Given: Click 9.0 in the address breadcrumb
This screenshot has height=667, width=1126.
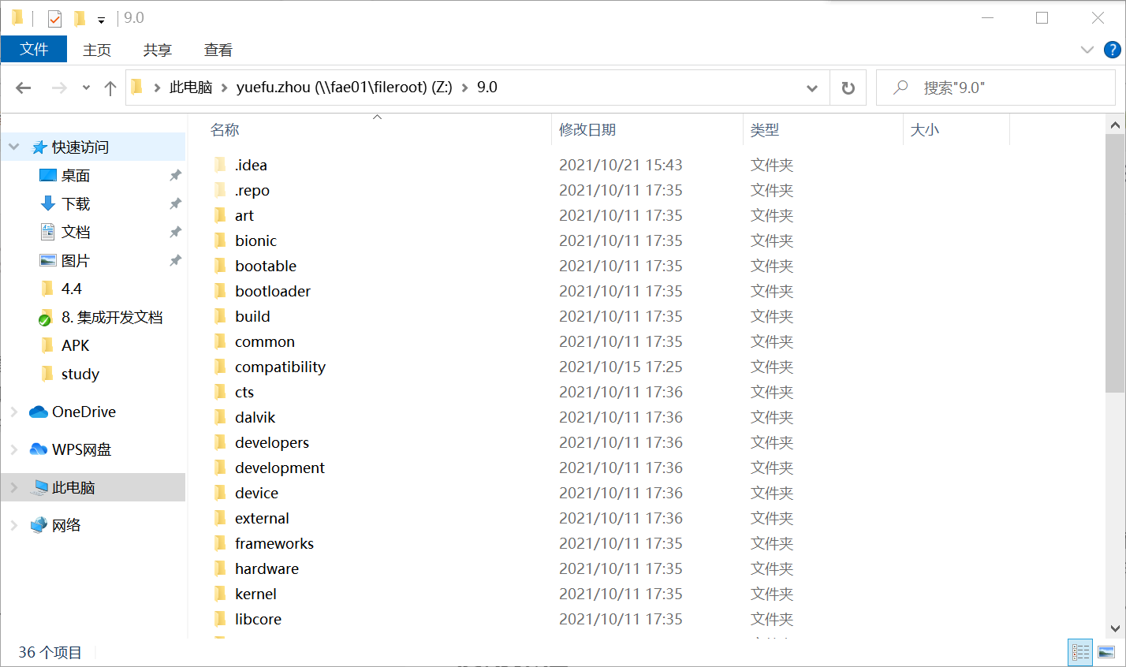Looking at the screenshot, I should [487, 88].
